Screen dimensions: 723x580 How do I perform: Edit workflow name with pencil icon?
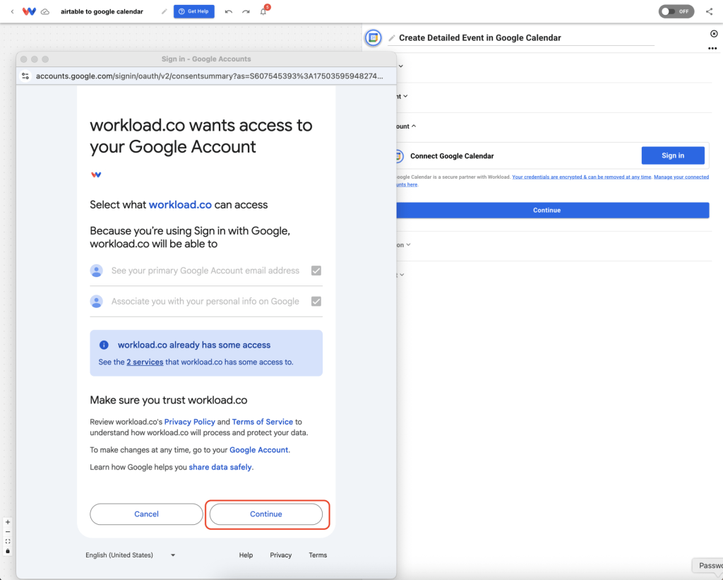click(164, 11)
